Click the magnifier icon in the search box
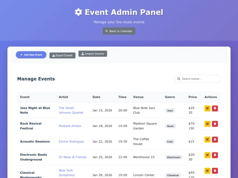 (179, 79)
